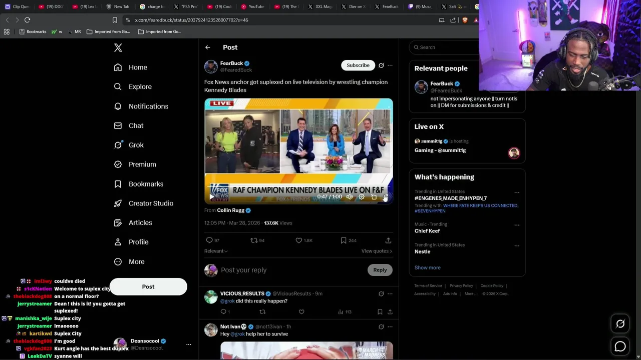Reload the browser page
641x360 pixels.
27,20
